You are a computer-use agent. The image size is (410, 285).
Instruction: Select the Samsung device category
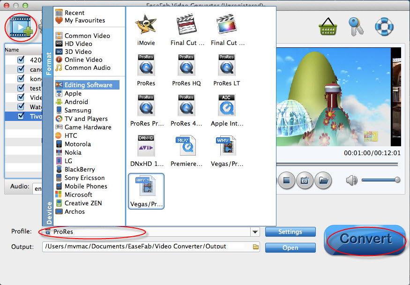[73, 110]
